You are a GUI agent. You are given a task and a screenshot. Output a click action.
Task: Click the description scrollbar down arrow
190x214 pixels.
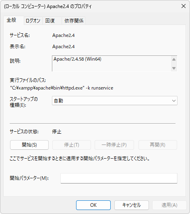[174, 68]
